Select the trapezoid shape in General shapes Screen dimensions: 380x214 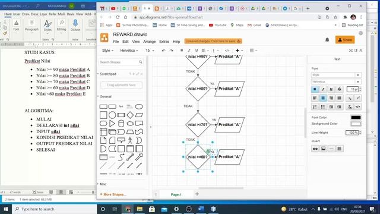point(130,132)
